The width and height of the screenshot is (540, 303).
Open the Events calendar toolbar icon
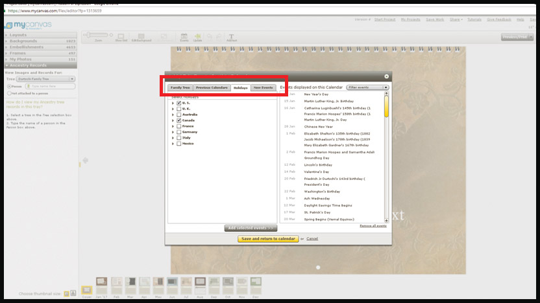pyautogui.click(x=184, y=37)
